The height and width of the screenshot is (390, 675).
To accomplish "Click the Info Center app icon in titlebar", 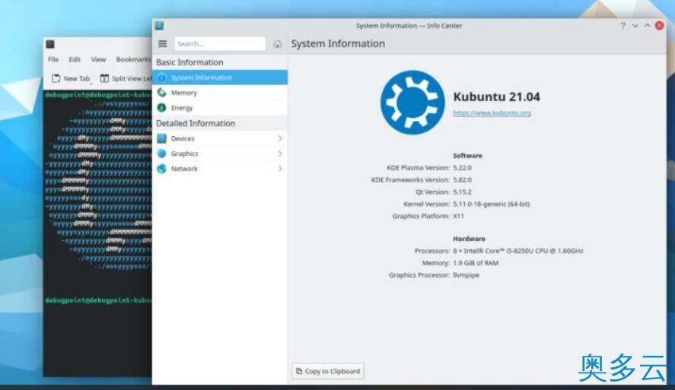I will (159, 26).
